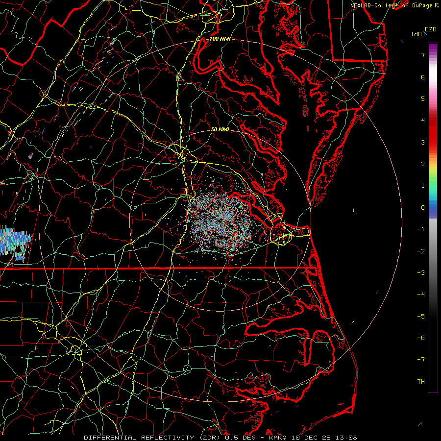441x441 pixels.
Task: Click the "-2" value on the scale
Action: [x=421, y=251]
